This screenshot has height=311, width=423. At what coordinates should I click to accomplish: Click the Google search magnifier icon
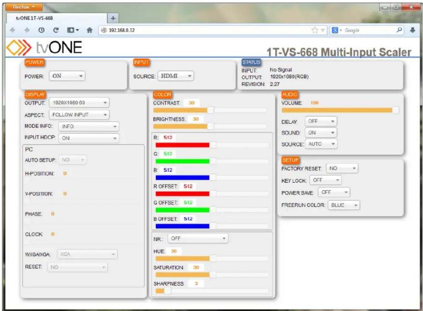click(399, 30)
